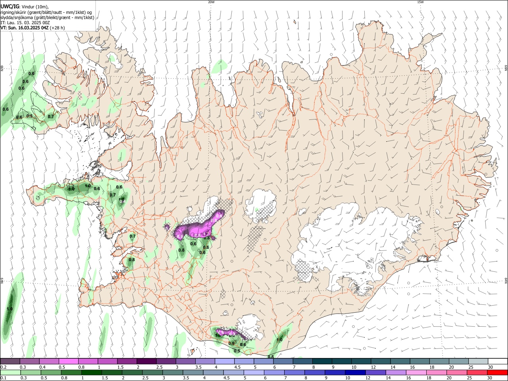Click the bright red above-30 rain swatch
This screenshot has height=381, width=508.
pos(497,373)
